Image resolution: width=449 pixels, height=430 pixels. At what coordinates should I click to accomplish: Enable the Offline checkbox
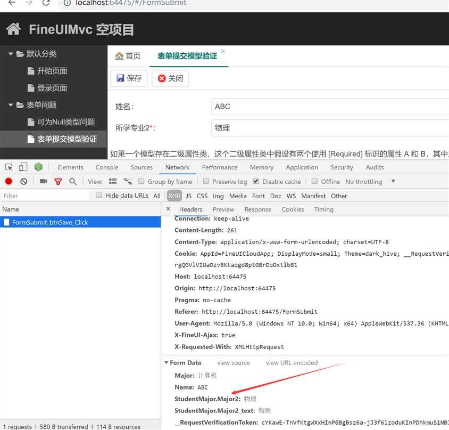pyautogui.click(x=314, y=181)
